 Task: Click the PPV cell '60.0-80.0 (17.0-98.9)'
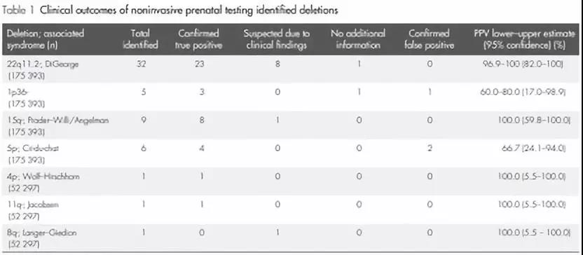click(523, 92)
